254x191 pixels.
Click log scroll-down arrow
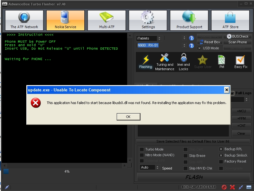[130, 160]
